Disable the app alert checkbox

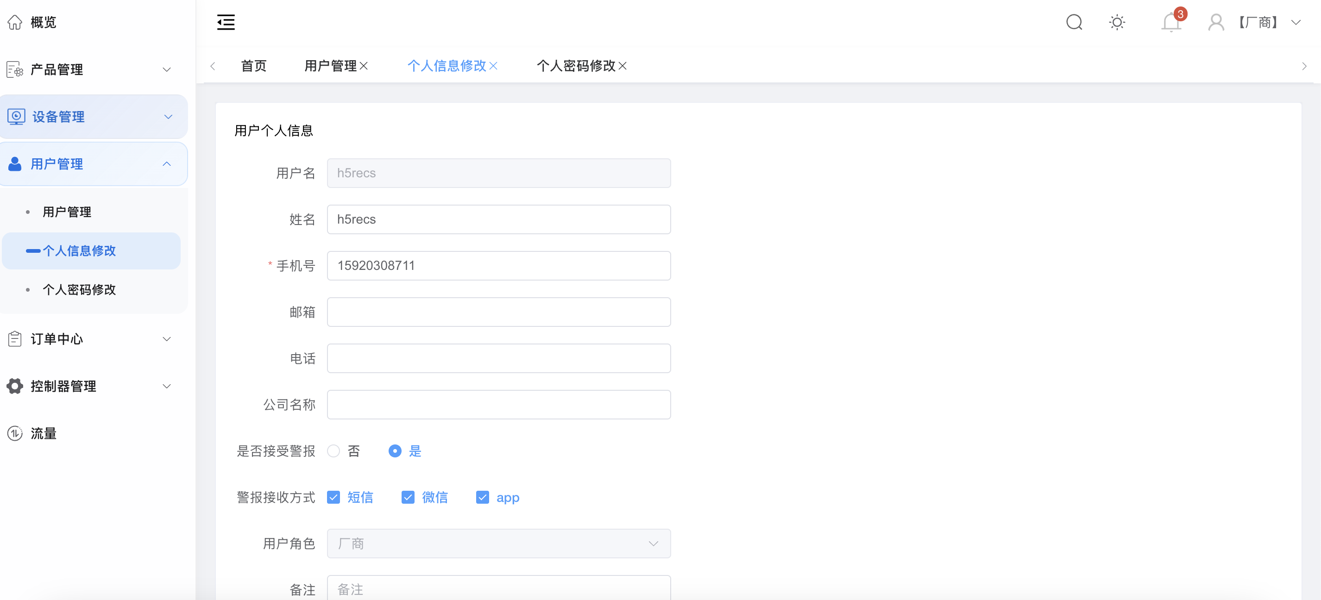pos(482,497)
